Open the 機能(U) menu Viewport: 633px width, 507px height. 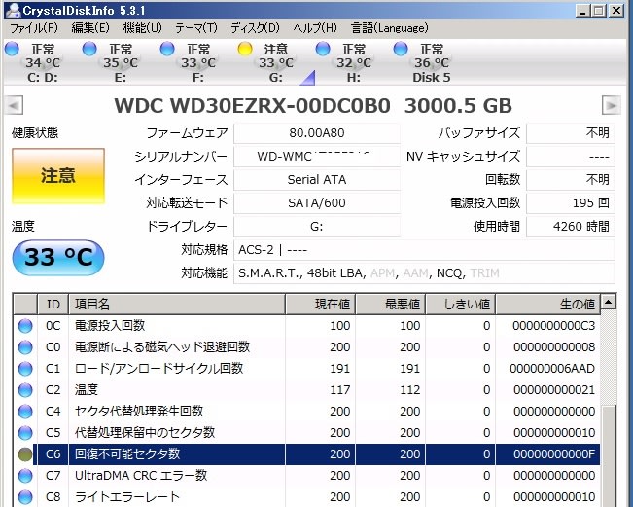coord(142,28)
